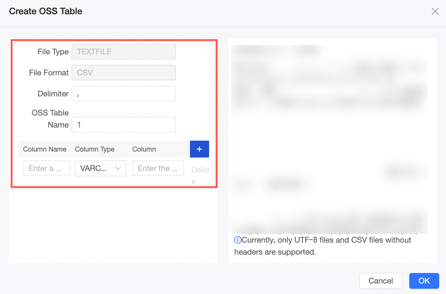Click the Create OSS Table title

click(45, 11)
